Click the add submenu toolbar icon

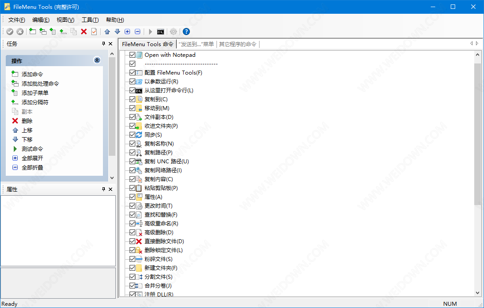point(53,32)
